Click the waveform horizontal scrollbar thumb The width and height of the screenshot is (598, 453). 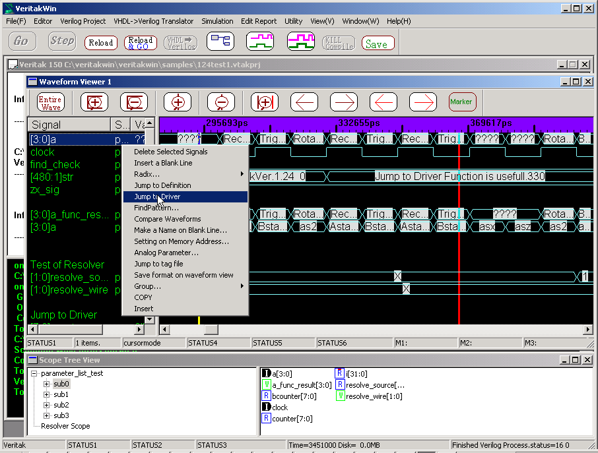[x=211, y=329]
